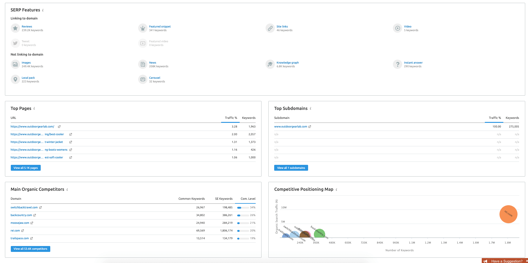The width and height of the screenshot is (528, 263).
Task: Click the megaphone suggestion icon
Action: 485,261
